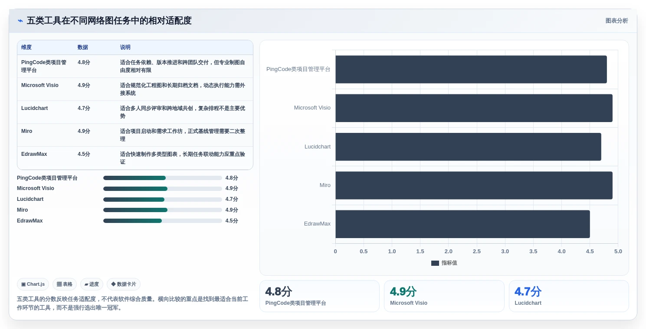The width and height of the screenshot is (646, 329).
Task: Select the EdrawMax table row name
Action: (x=34, y=154)
